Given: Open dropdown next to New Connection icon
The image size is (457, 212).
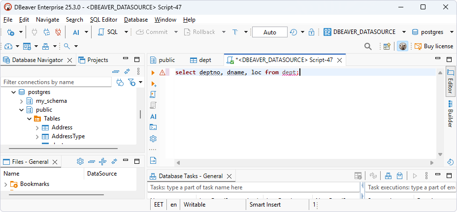Looking at the screenshot, I should point(21,32).
